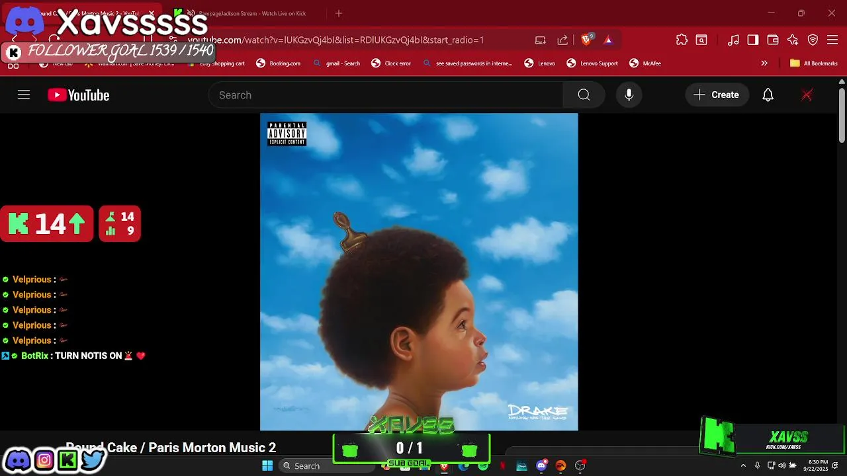Show hidden system tray icons chevron
Viewport: 847px width, 476px height.
tap(743, 465)
